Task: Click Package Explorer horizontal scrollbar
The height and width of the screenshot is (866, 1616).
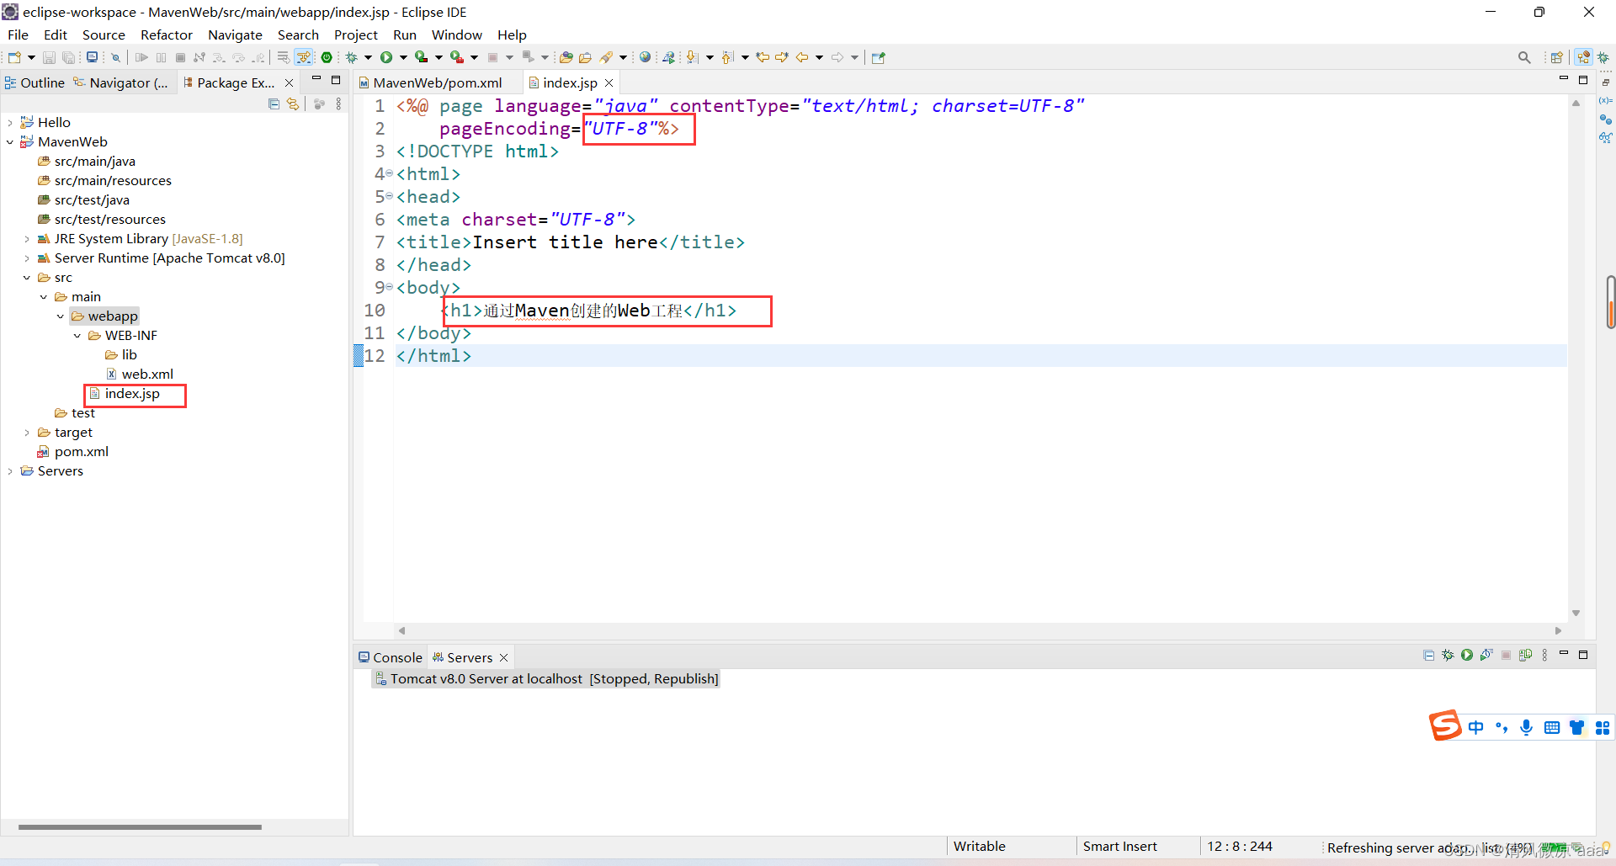Action: (x=140, y=827)
